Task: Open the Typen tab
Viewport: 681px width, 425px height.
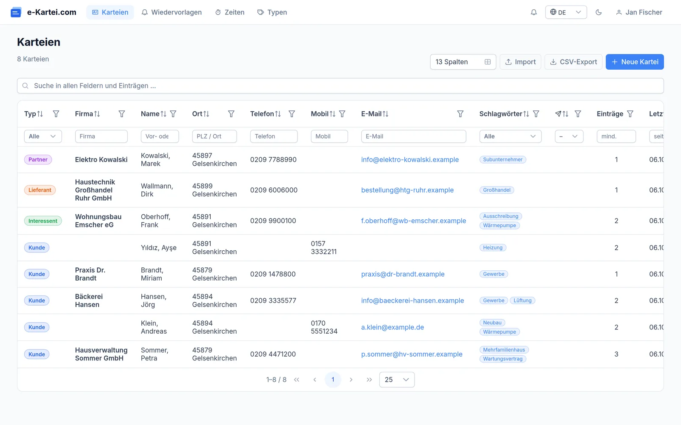Action: [x=272, y=12]
